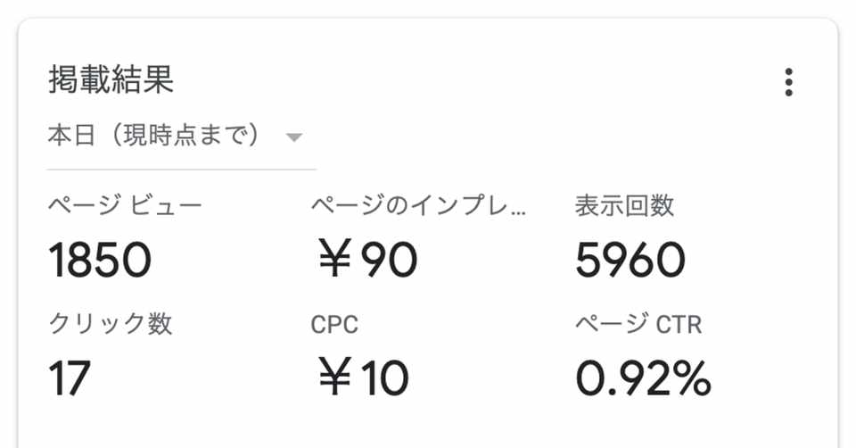Select the クリック数 metric label

tap(110, 324)
